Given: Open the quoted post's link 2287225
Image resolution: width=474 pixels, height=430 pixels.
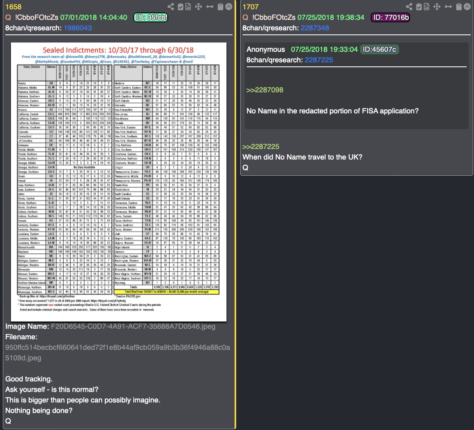Looking at the screenshot, I should click(319, 60).
